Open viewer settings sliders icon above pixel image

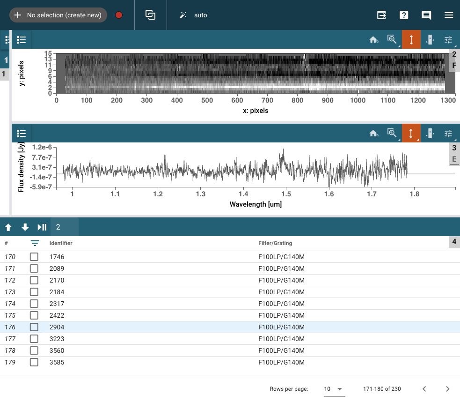tap(448, 40)
